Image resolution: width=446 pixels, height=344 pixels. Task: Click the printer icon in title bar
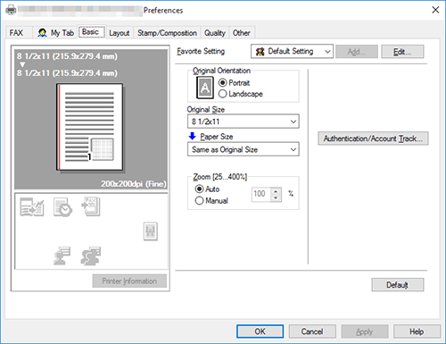coord(11,10)
